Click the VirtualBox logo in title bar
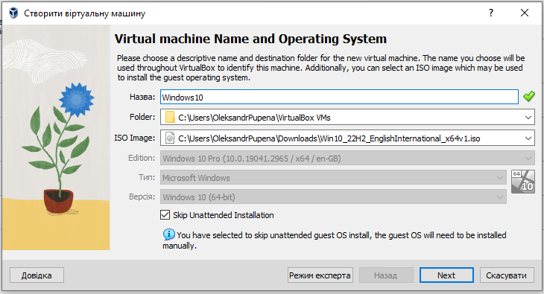This screenshot has height=294, width=544. pyautogui.click(x=13, y=13)
